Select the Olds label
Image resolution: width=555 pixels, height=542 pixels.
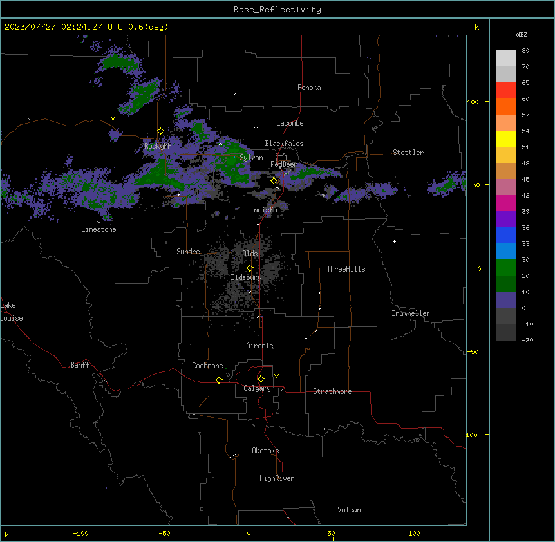(x=250, y=254)
